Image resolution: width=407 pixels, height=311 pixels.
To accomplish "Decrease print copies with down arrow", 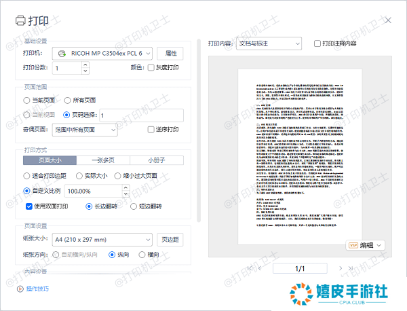I will point(85,71).
